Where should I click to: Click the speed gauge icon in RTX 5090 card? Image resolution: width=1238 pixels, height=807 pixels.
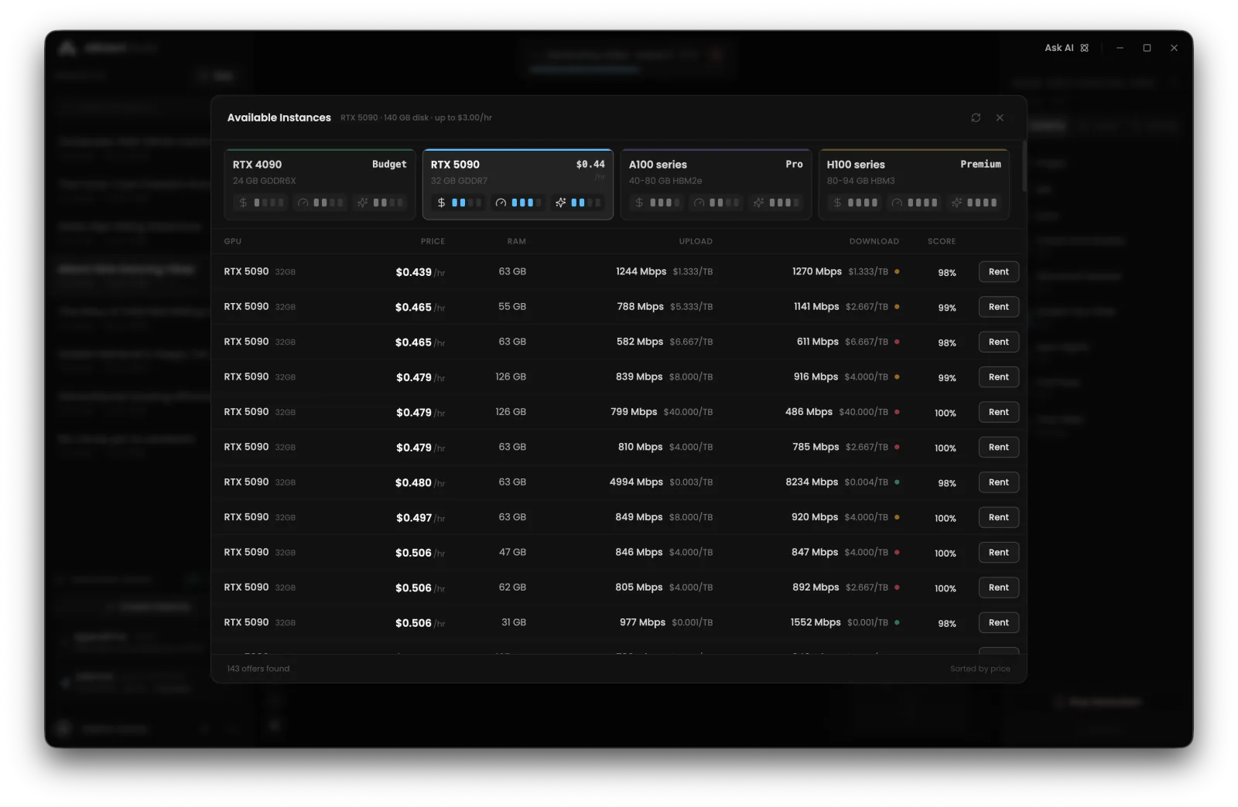501,203
